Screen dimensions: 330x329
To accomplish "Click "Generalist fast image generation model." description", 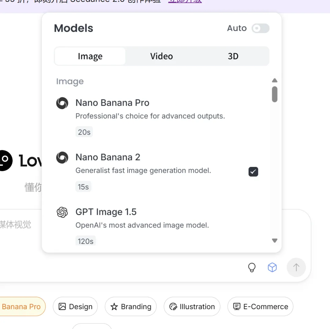I will (x=143, y=170).
